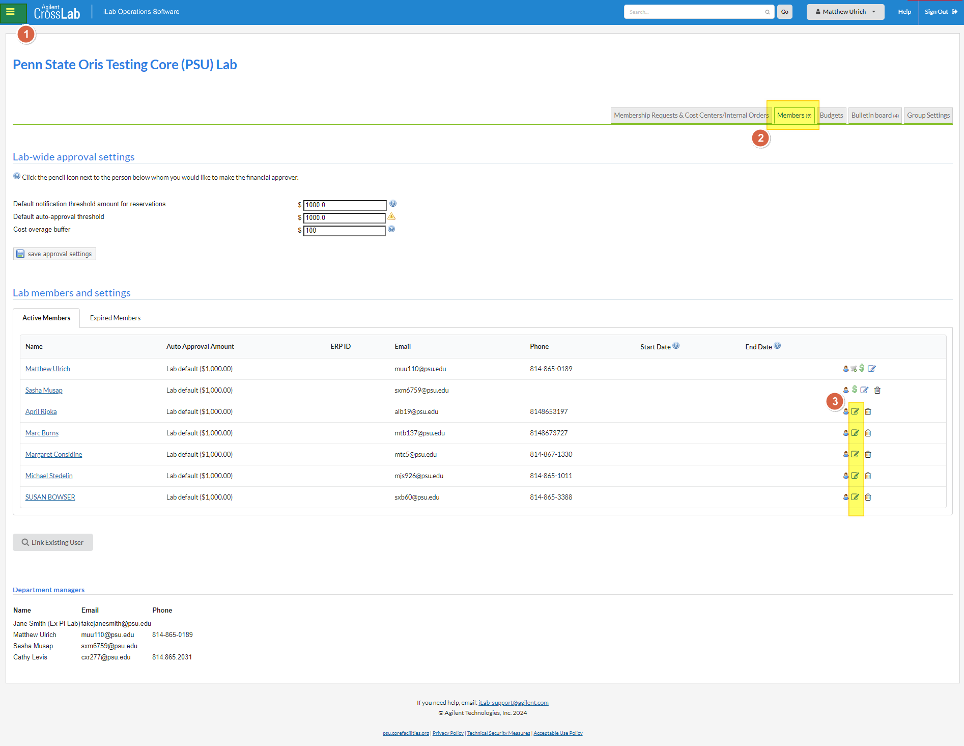Show the Expired Members tab
964x746 pixels.
115,318
